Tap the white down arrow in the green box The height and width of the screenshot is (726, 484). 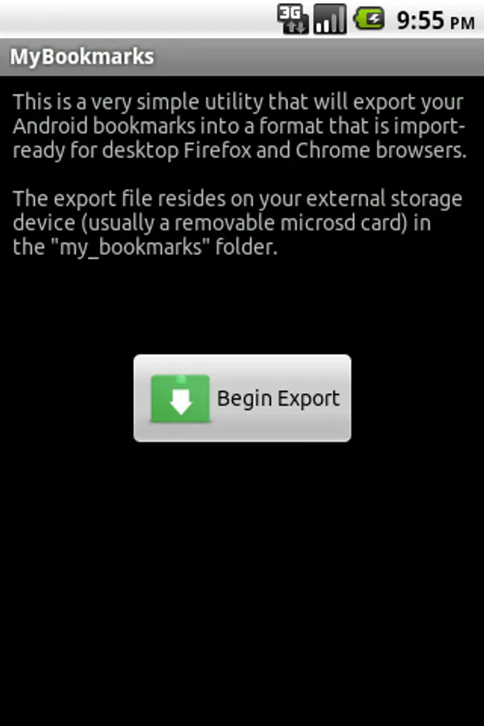pos(181,402)
